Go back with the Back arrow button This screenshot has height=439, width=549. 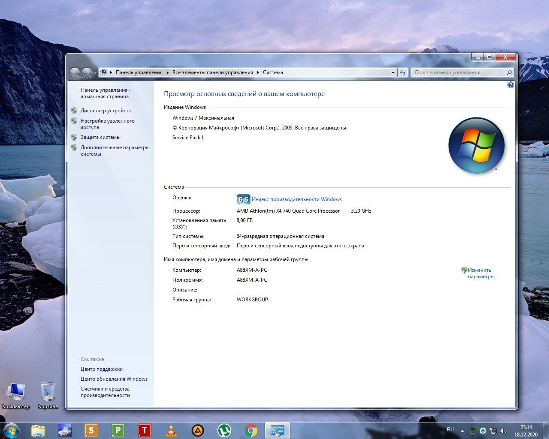coord(75,73)
